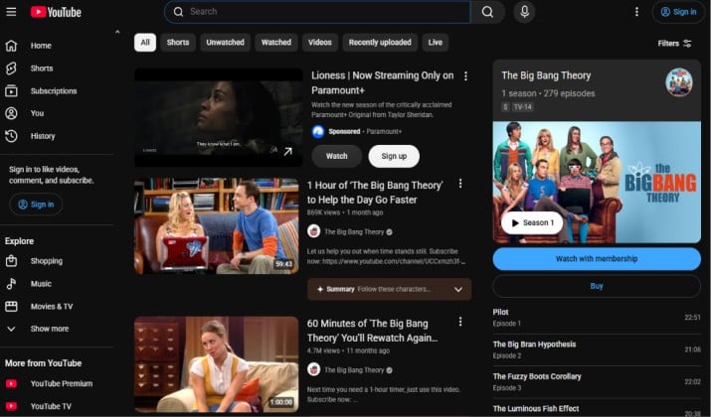Open the settings three-dot menu in header
This screenshot has height=417, width=711.
(636, 12)
